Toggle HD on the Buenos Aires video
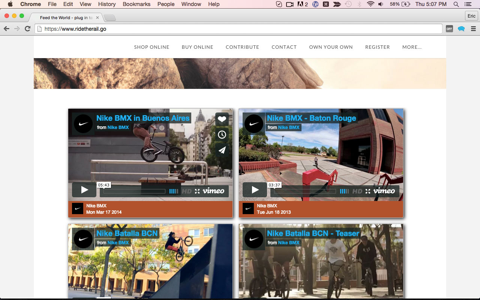Viewport: 480px width, 300px height. click(x=187, y=191)
